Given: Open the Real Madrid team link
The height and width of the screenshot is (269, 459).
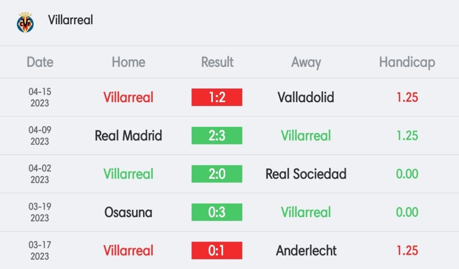Looking at the screenshot, I should click(128, 135).
